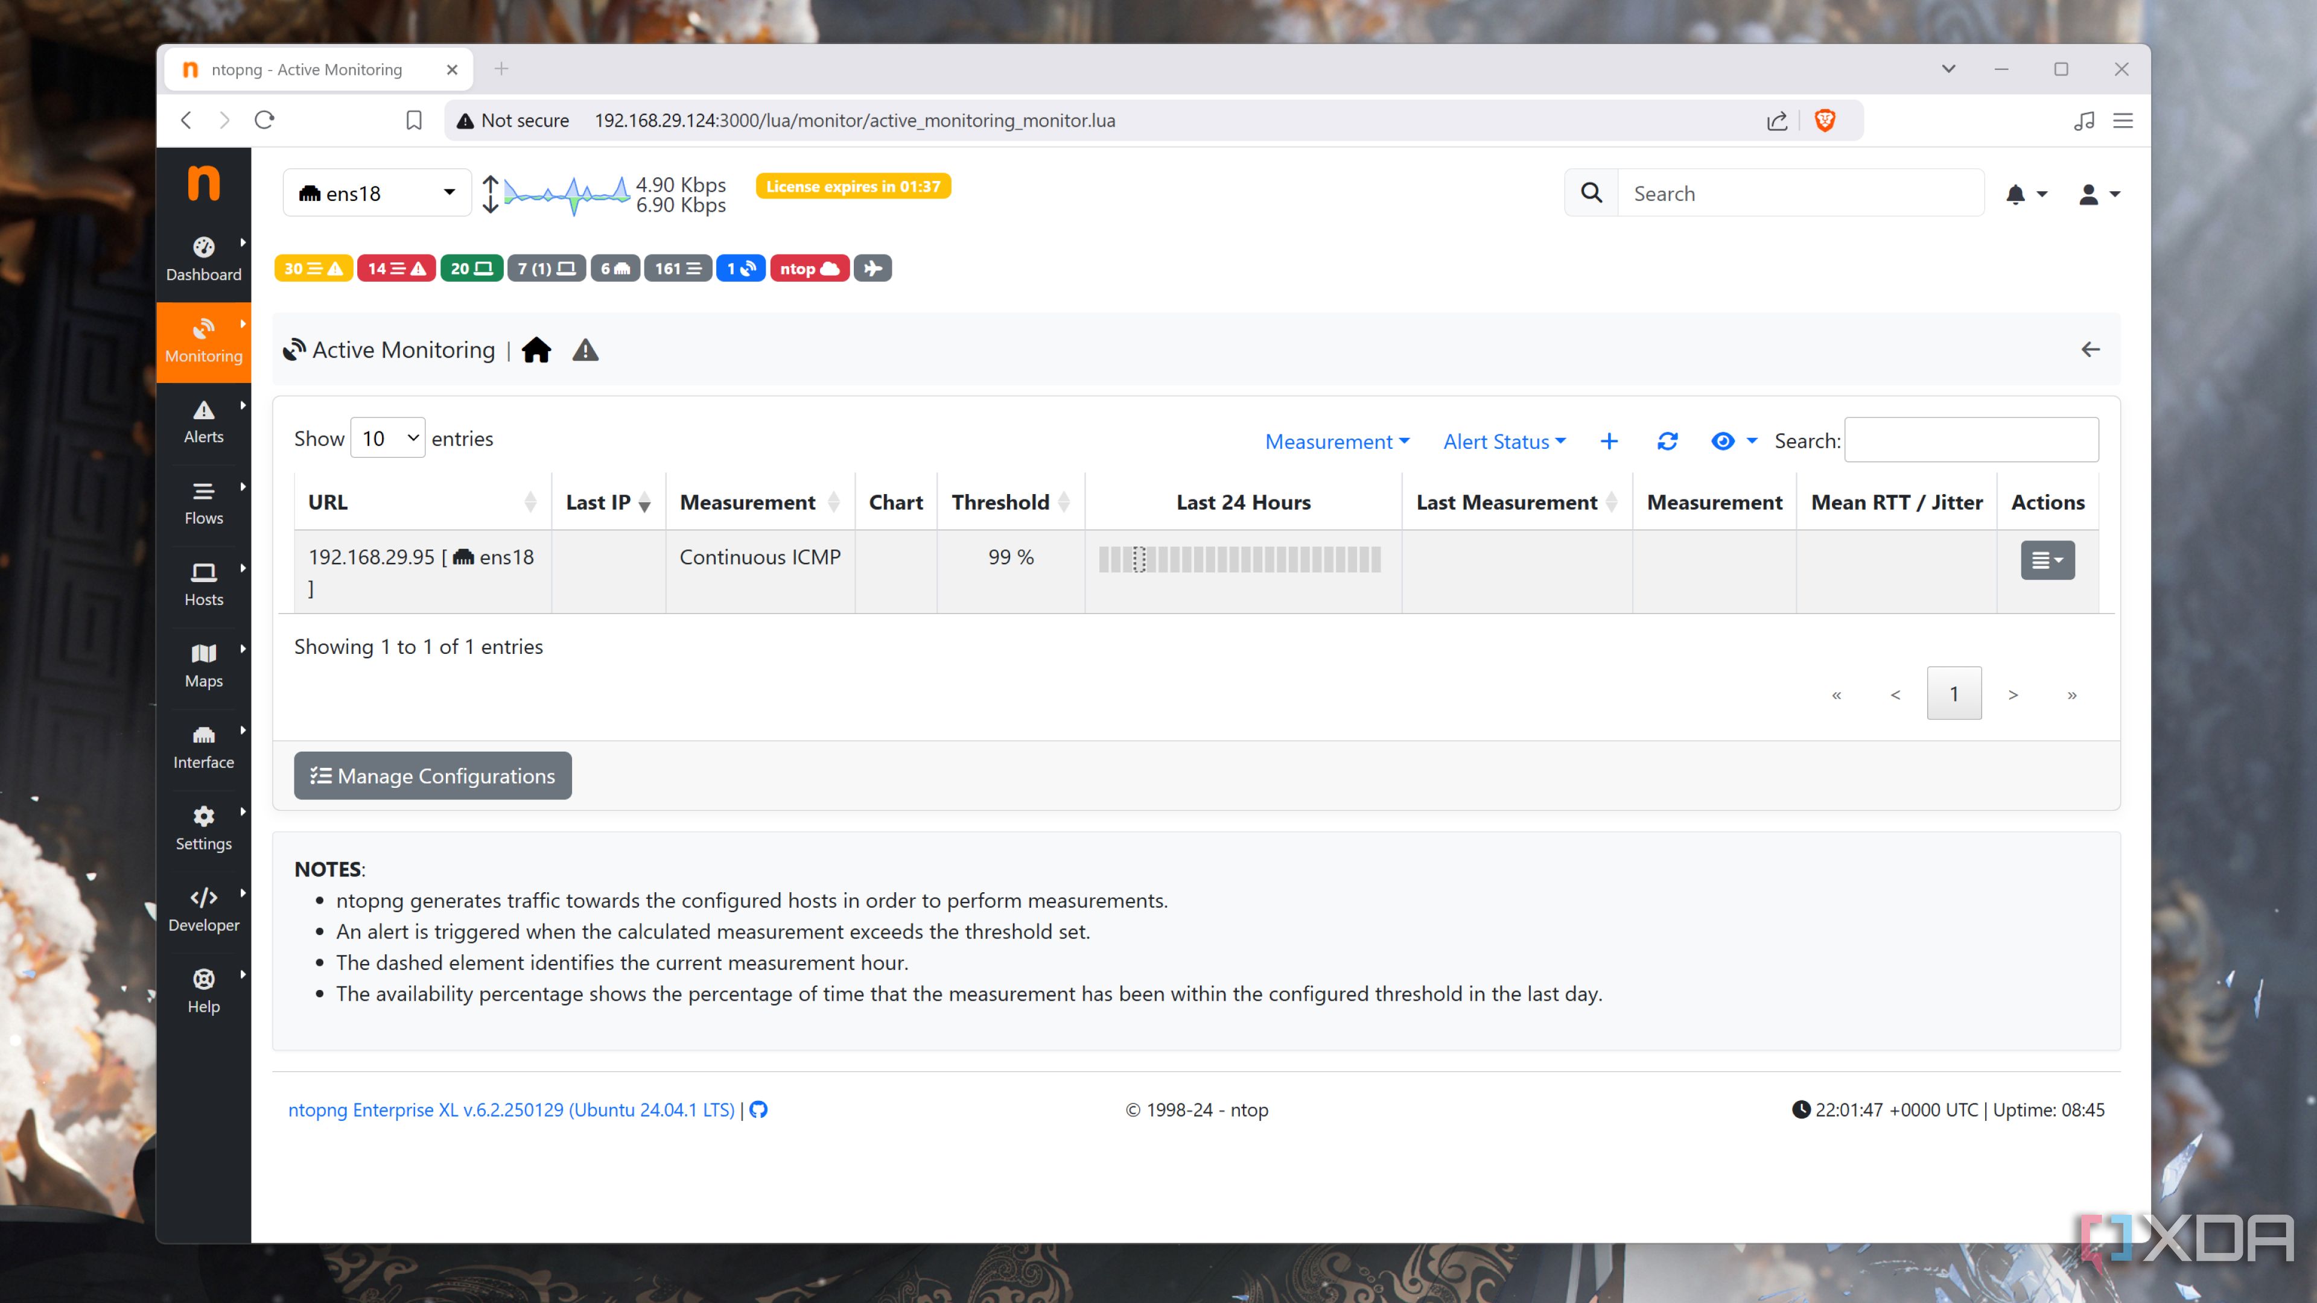The width and height of the screenshot is (2317, 1303).
Task: Open the GitHub icon link in footer
Action: [758, 1110]
